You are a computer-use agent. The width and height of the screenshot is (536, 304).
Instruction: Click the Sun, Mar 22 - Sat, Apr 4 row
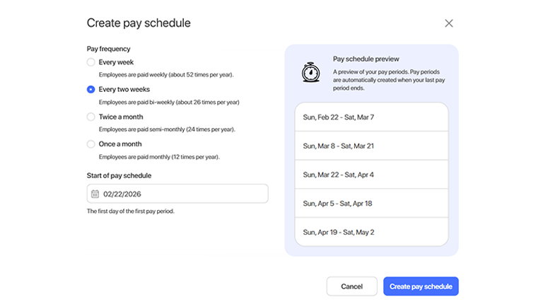(x=371, y=175)
